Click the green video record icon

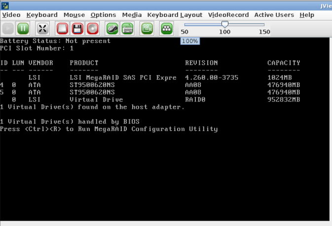point(147,28)
